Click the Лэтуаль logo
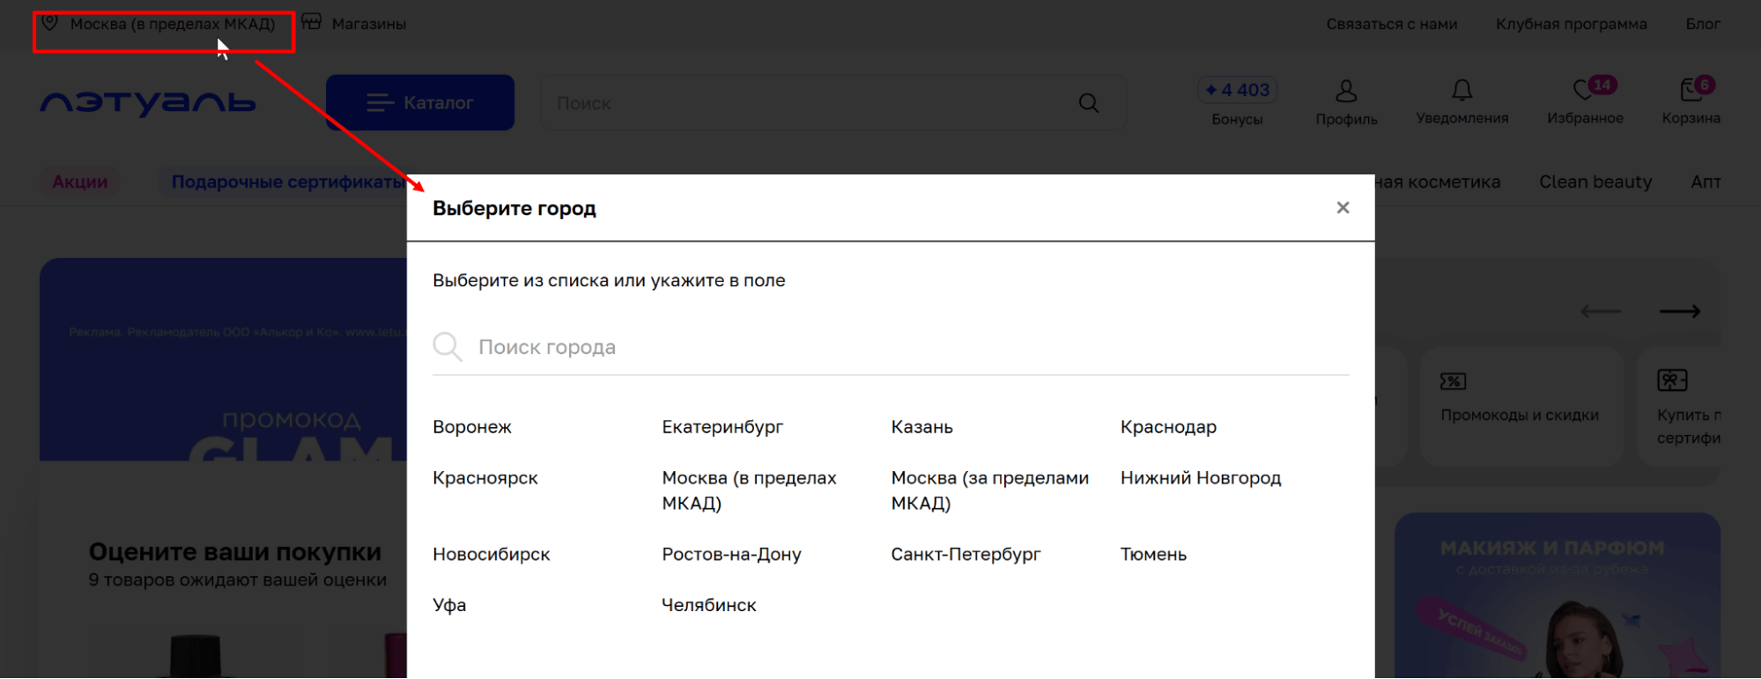 coord(147,103)
